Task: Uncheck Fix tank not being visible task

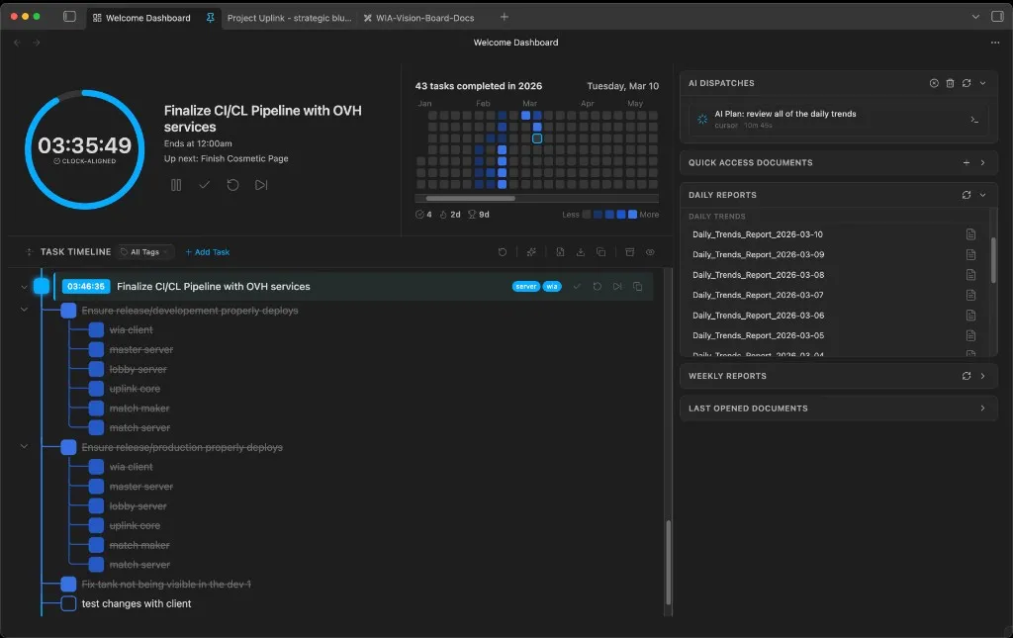Action: pyautogui.click(x=68, y=585)
